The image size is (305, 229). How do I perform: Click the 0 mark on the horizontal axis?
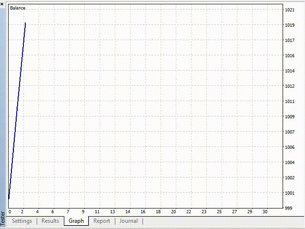(10, 211)
